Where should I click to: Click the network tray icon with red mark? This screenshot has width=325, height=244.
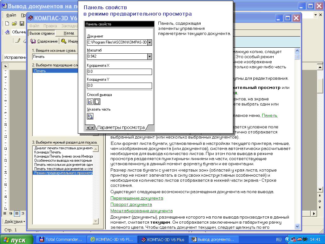293,240
